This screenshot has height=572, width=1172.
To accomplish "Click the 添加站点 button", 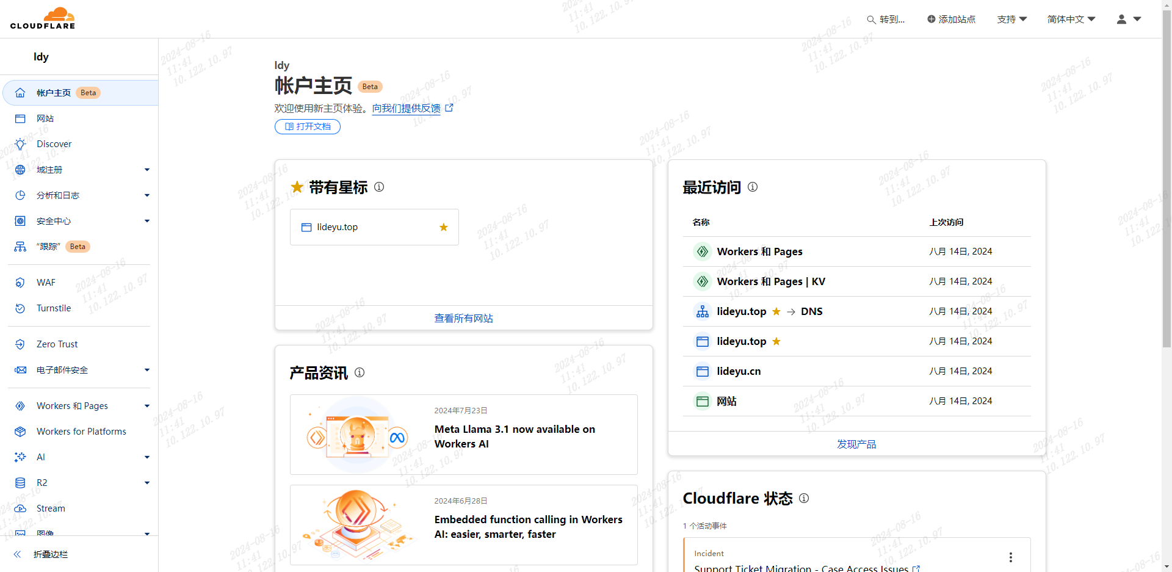I will 951,20.
